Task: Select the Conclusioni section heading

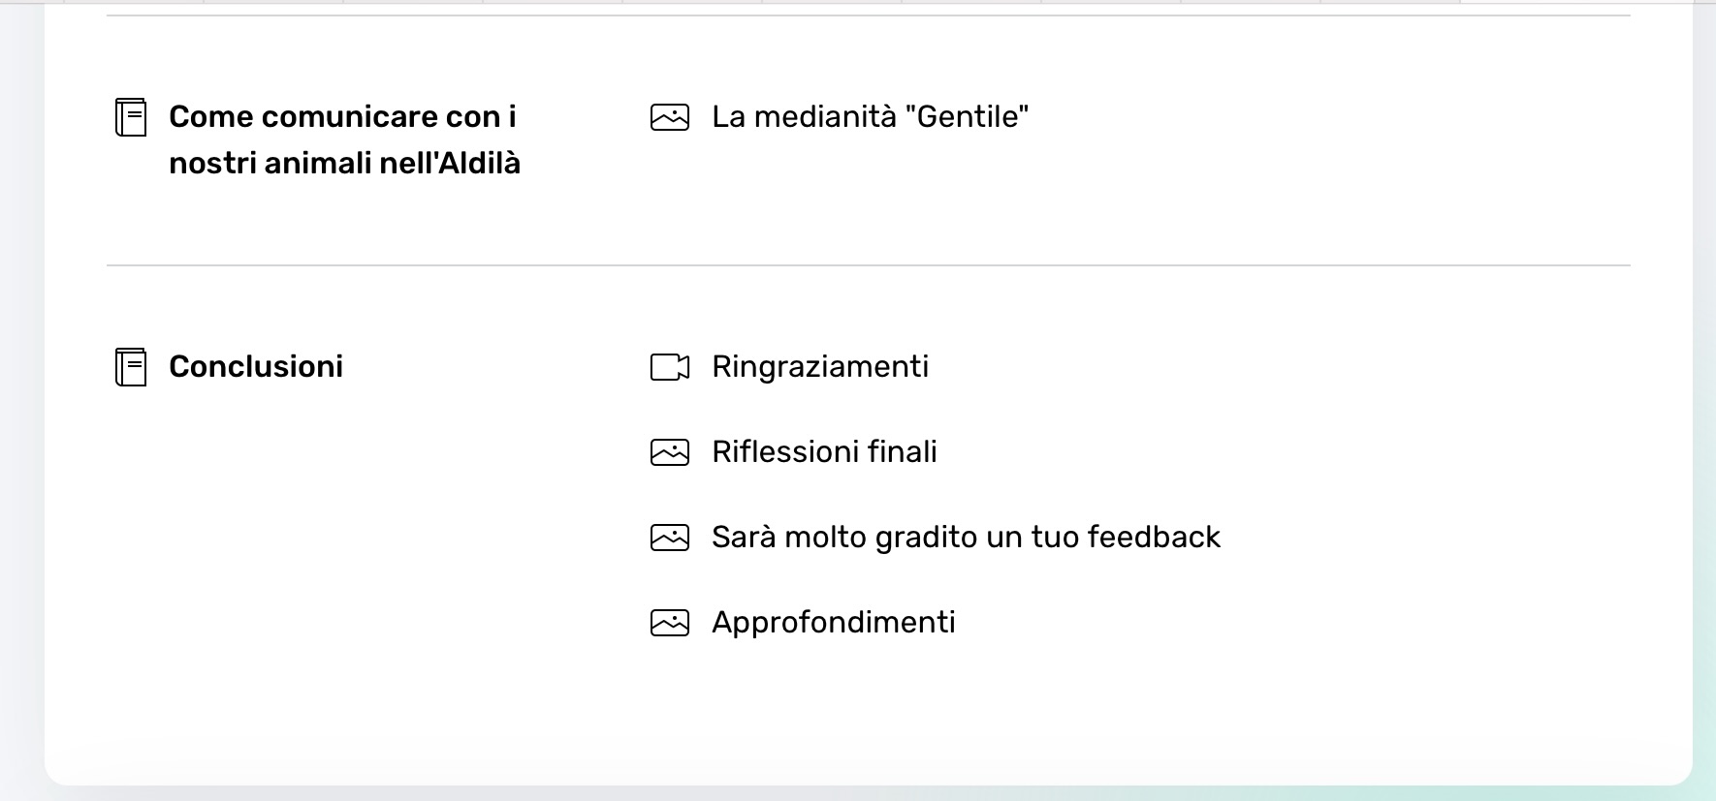Action: [x=256, y=367]
